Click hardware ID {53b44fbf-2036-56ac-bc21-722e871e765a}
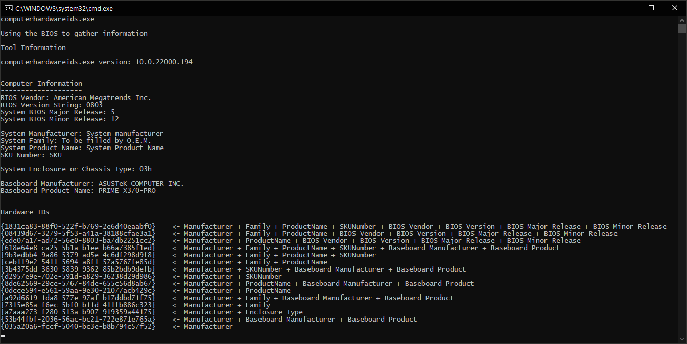The image size is (687, 344). pyautogui.click(x=78, y=319)
